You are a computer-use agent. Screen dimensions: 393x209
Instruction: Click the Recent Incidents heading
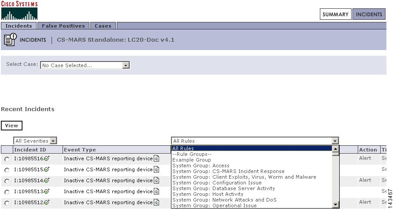(x=28, y=109)
